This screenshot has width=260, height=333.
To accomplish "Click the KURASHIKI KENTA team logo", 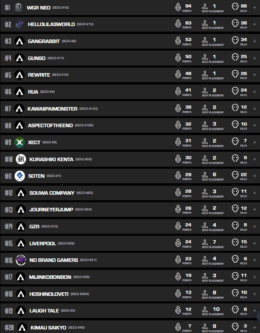I will pos(21,159).
